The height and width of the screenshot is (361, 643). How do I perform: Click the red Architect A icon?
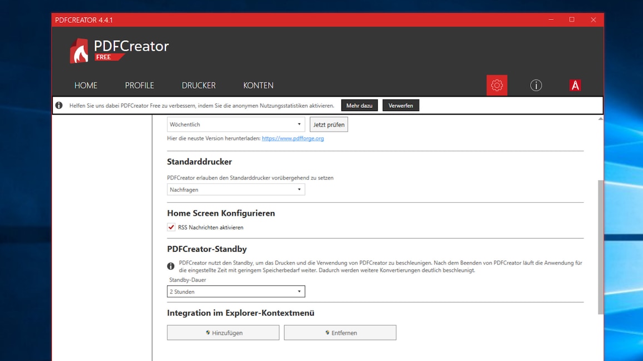click(x=575, y=85)
